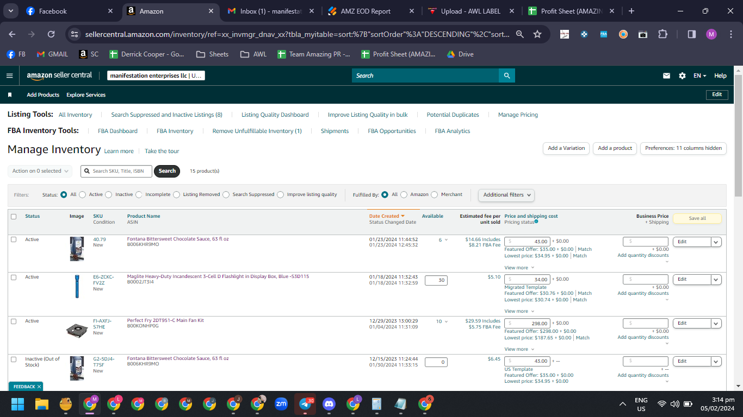Open the Seller Central mail messages icon
This screenshot has height=417, width=743.
(666, 76)
